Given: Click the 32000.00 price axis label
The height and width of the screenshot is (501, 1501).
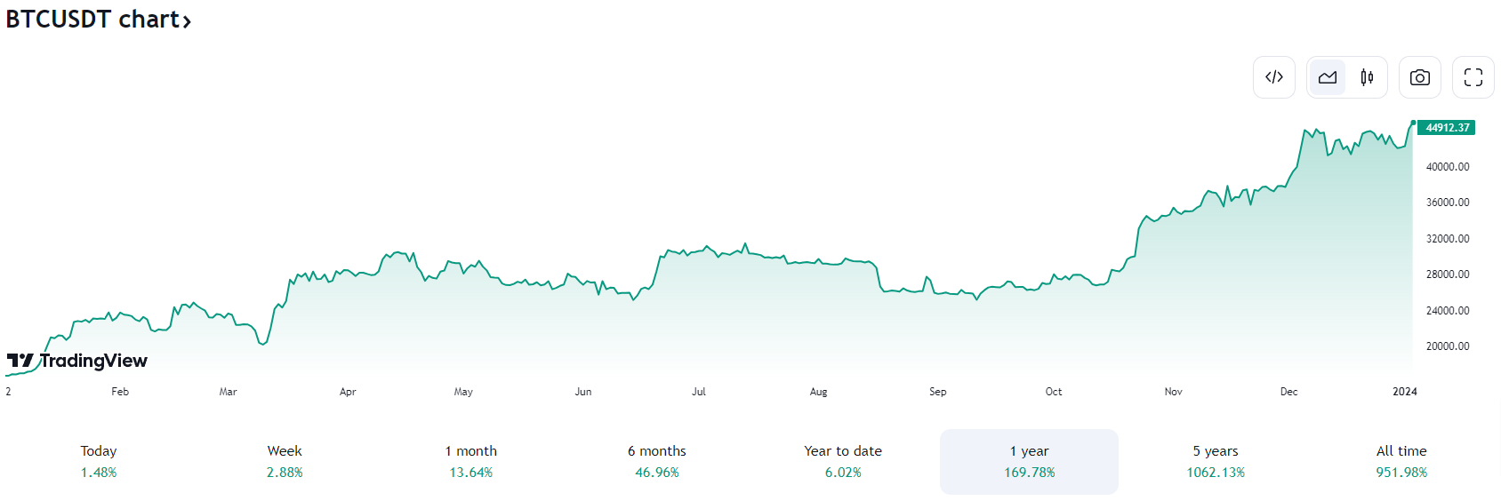Looking at the screenshot, I should point(1448,239).
